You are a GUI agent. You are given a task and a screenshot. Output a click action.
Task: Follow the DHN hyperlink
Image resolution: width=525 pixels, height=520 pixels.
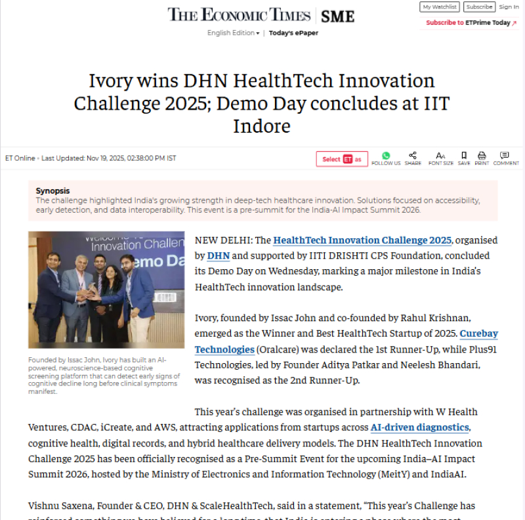click(218, 256)
